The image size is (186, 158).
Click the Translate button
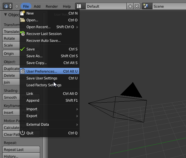pos(11,31)
